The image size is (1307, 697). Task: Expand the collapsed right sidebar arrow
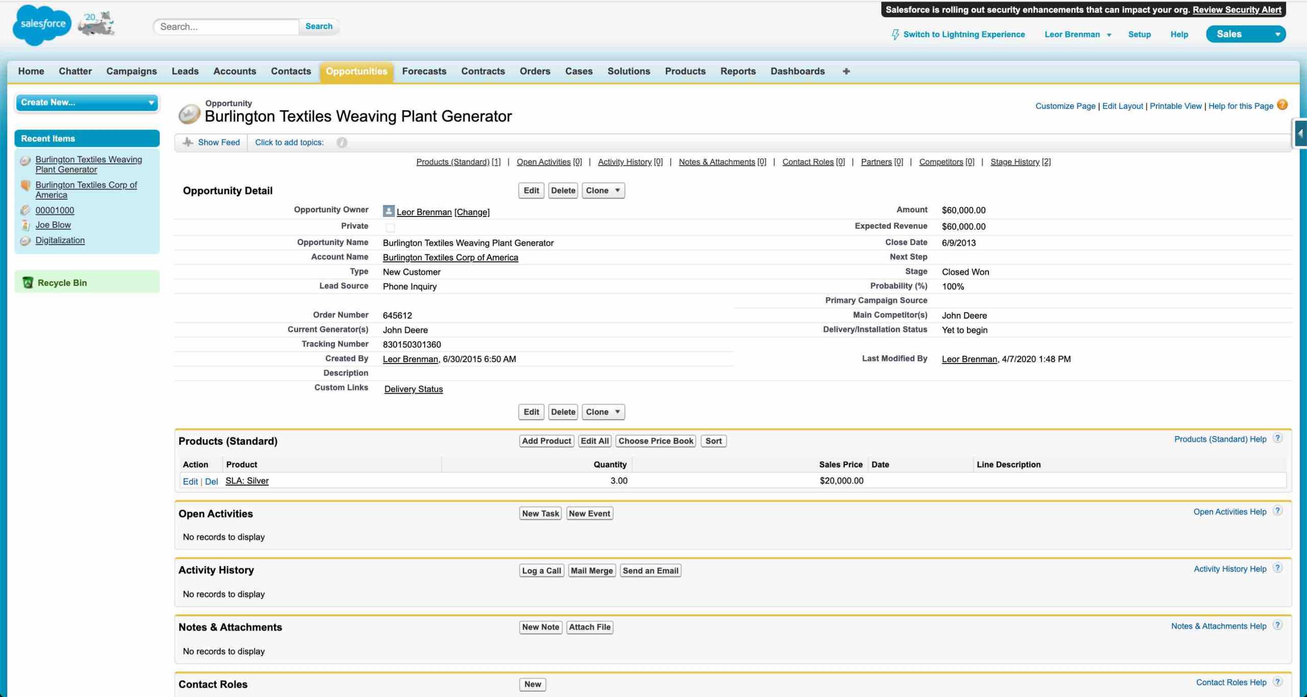click(1300, 133)
